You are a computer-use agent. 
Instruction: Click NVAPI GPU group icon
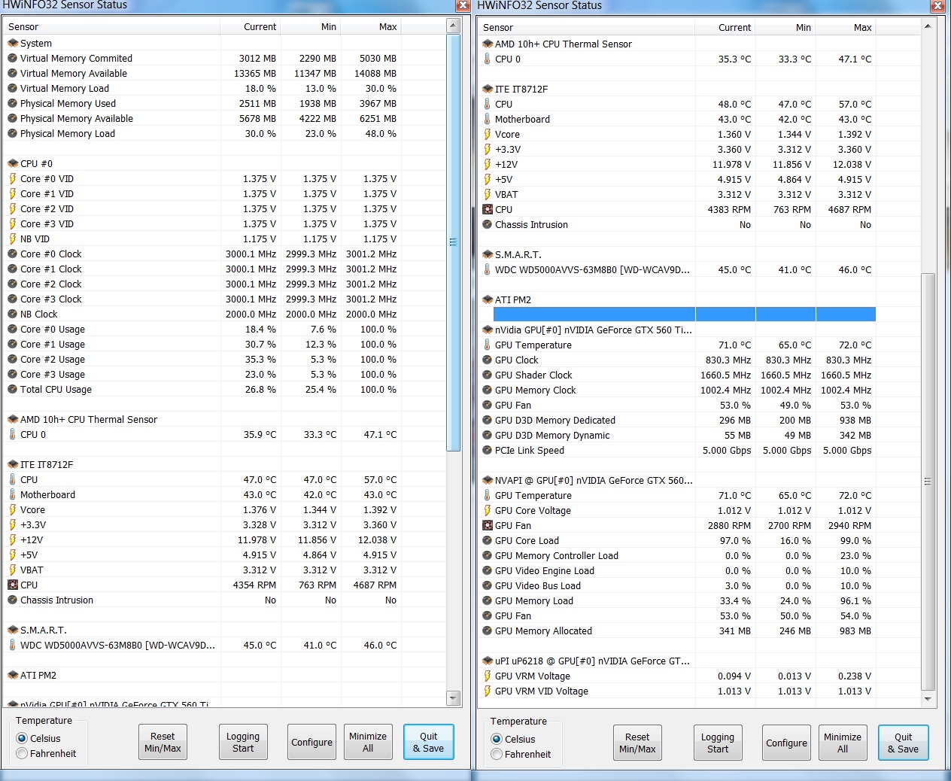[x=488, y=481]
